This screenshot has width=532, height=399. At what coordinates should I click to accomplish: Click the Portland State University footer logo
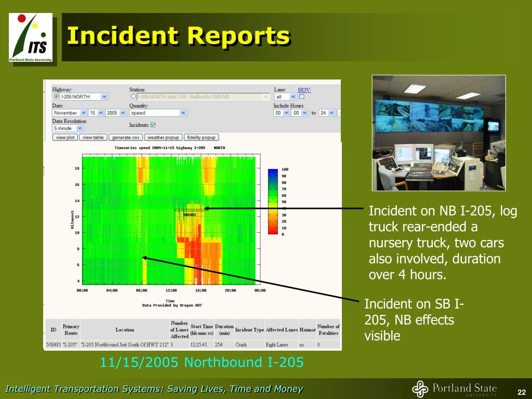455,389
